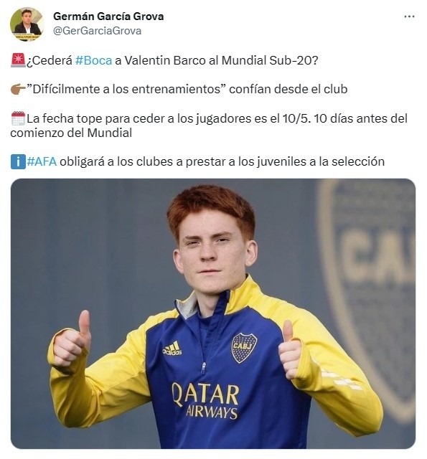Image resolution: width=427 pixels, height=459 pixels.
Task: Open the three-dot more options menu
Action: pos(409,16)
